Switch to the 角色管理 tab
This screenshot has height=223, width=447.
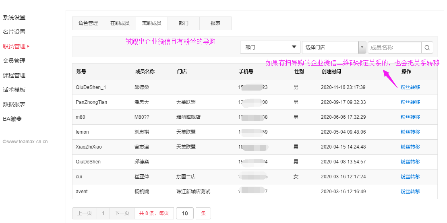click(88, 23)
